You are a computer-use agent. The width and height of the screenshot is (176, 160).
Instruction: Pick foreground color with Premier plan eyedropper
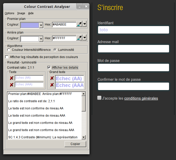tap(79, 24)
